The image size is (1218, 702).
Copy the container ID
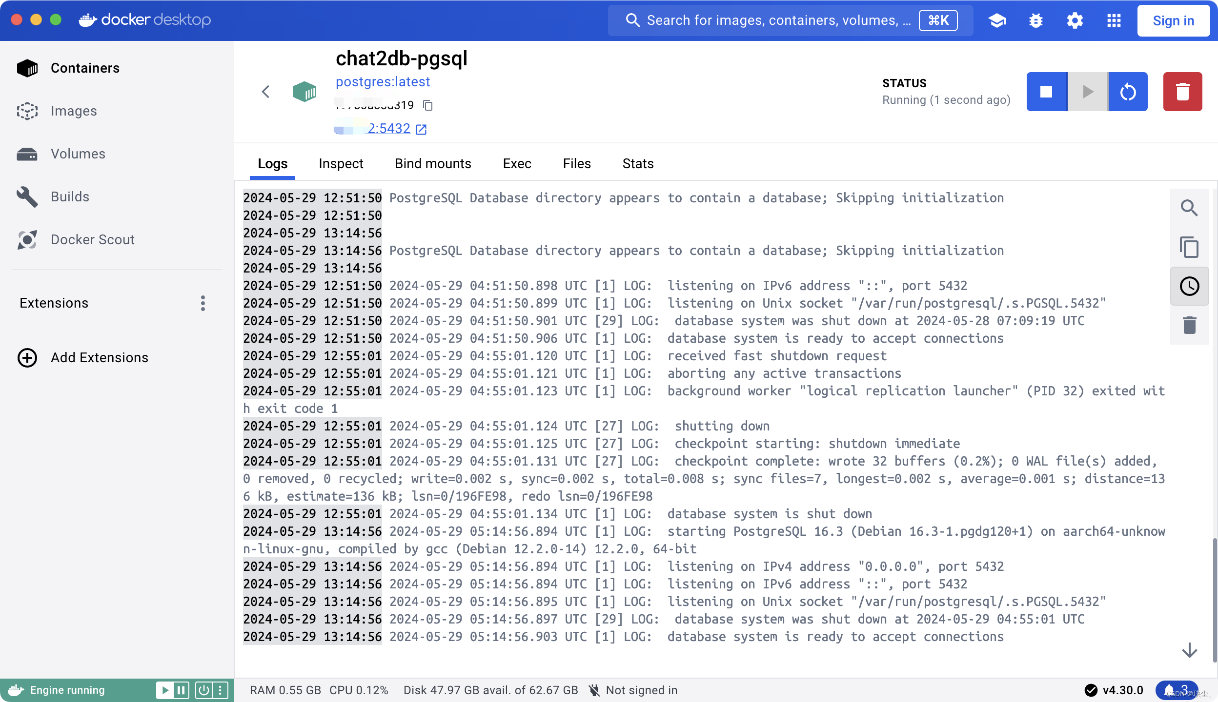click(428, 105)
